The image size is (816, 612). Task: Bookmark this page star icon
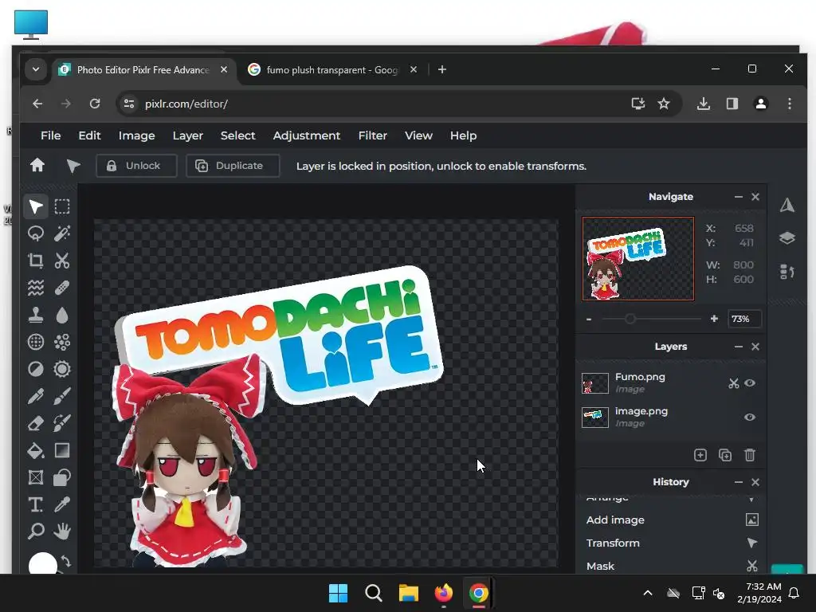click(664, 104)
